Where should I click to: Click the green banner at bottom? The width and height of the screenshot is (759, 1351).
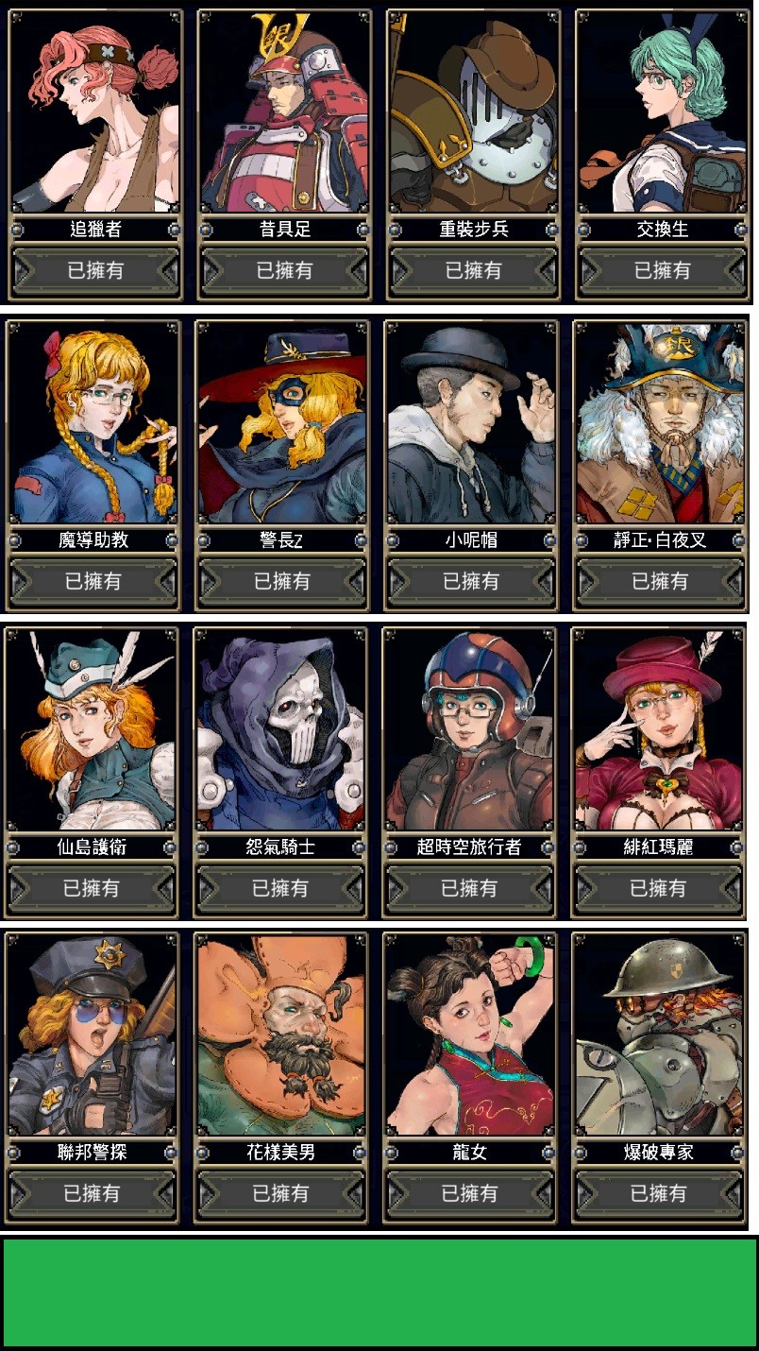(379, 1292)
